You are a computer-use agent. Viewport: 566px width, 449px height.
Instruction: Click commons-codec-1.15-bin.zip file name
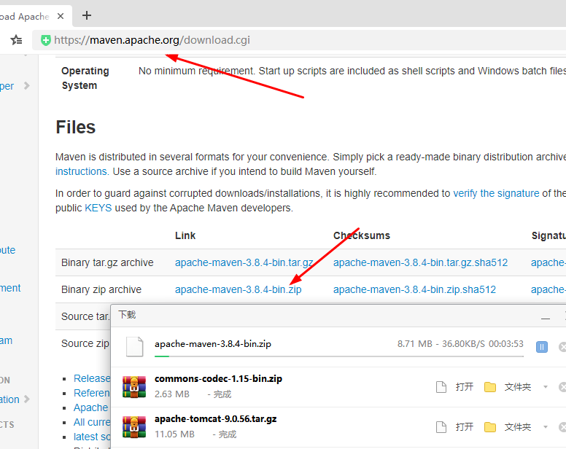[x=218, y=379]
